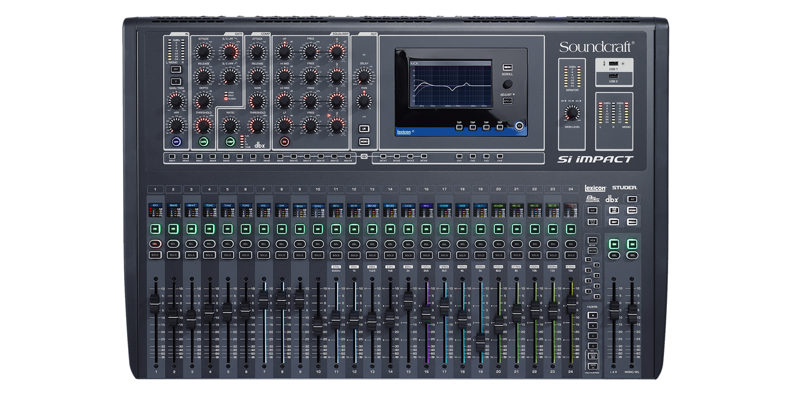This screenshot has width=791, height=395.
Task: Toggle the ON button for channel 1
Action: (x=155, y=229)
